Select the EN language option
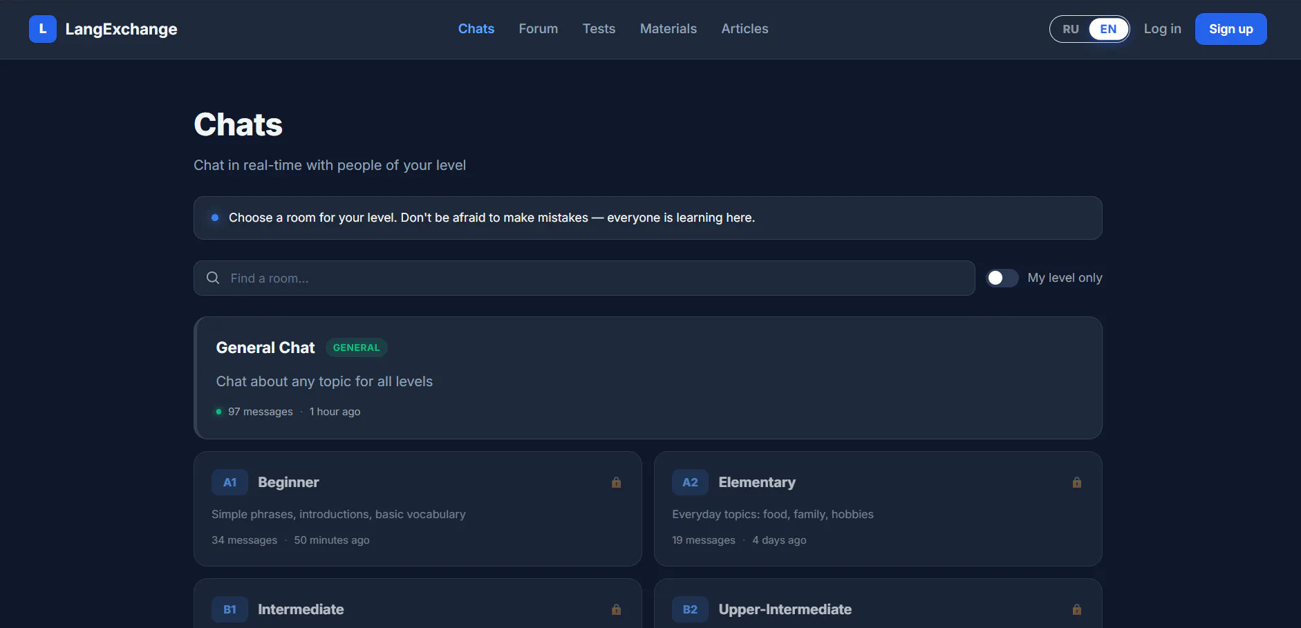 tap(1108, 29)
